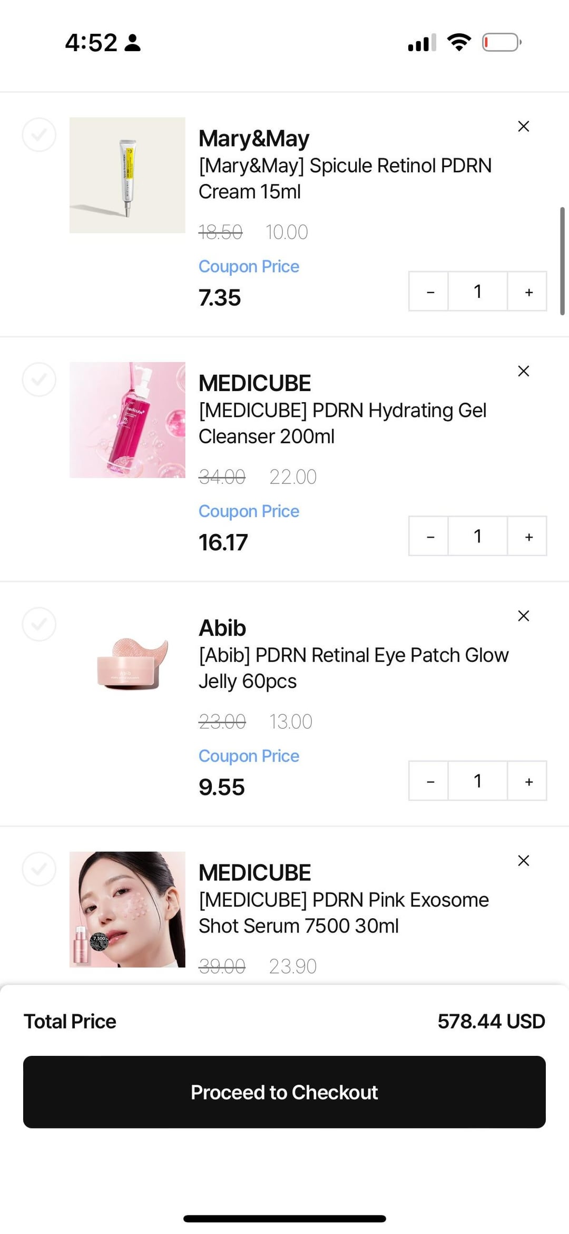Screen dimensions: 569x1234
Task: Edit the Abib eye patch quantity field
Action: tap(477, 781)
